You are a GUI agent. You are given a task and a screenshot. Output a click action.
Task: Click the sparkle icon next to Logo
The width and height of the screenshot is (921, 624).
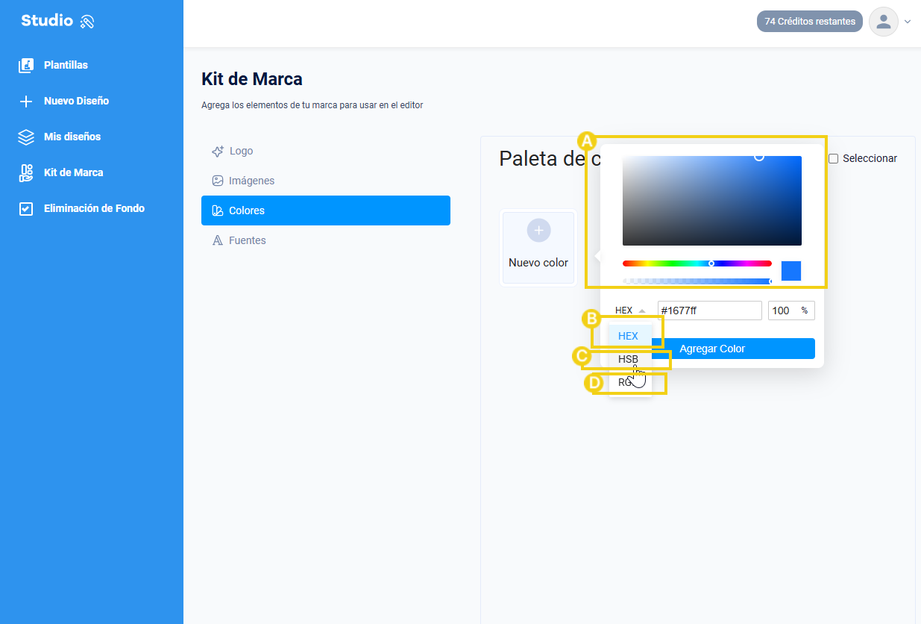tap(218, 151)
